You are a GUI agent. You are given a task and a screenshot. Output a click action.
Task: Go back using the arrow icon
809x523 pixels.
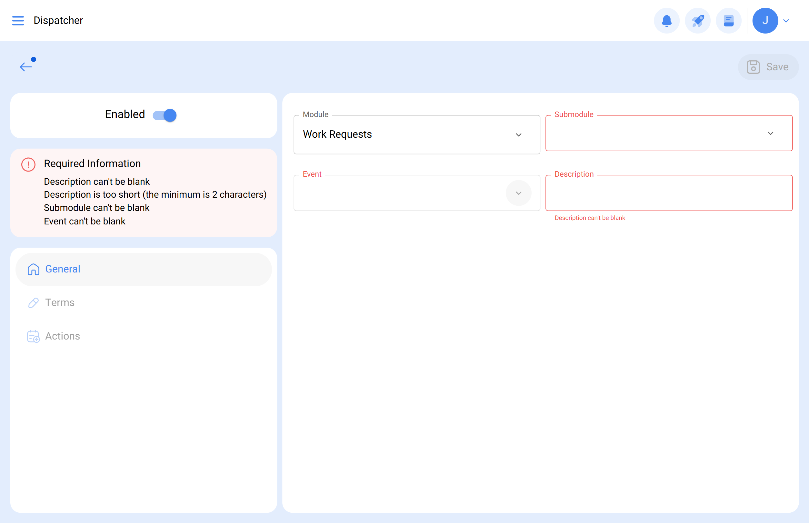pyautogui.click(x=26, y=66)
